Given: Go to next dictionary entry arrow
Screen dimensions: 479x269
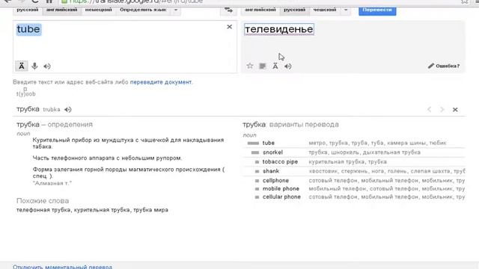Looking at the screenshot, I should pos(442,110).
